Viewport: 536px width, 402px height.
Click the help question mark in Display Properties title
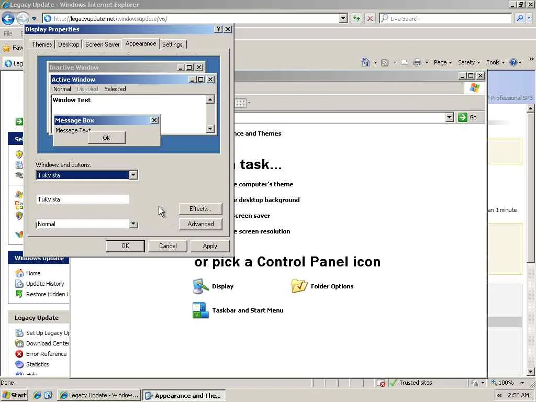[x=218, y=29]
